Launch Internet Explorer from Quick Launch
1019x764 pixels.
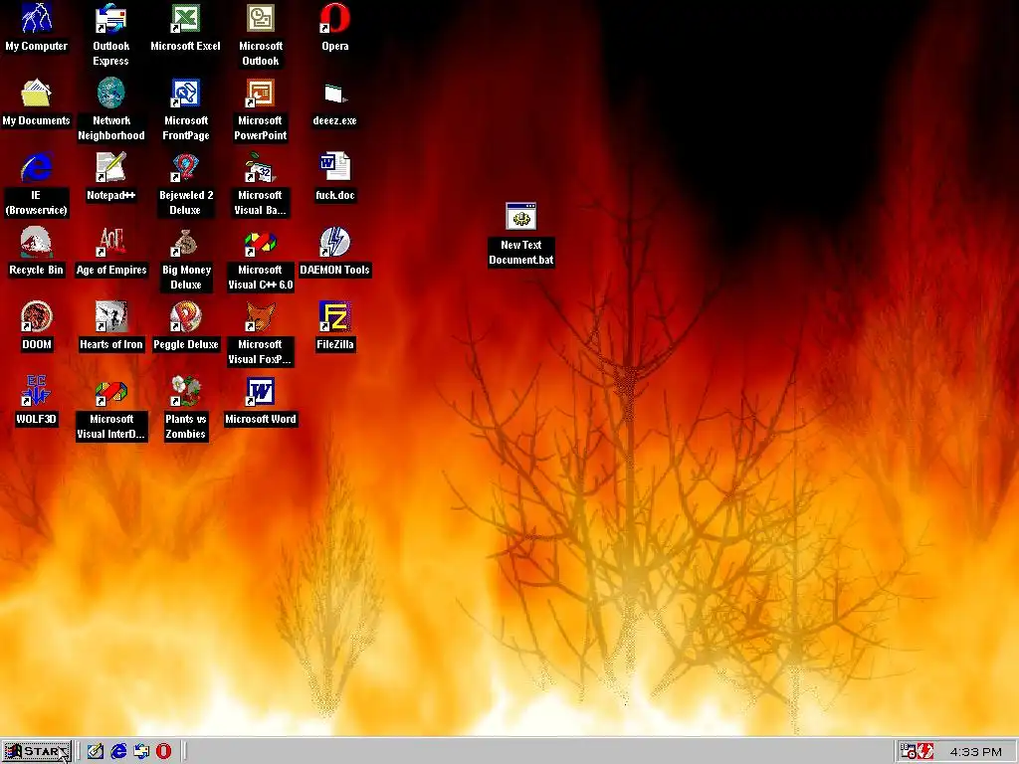coord(118,752)
